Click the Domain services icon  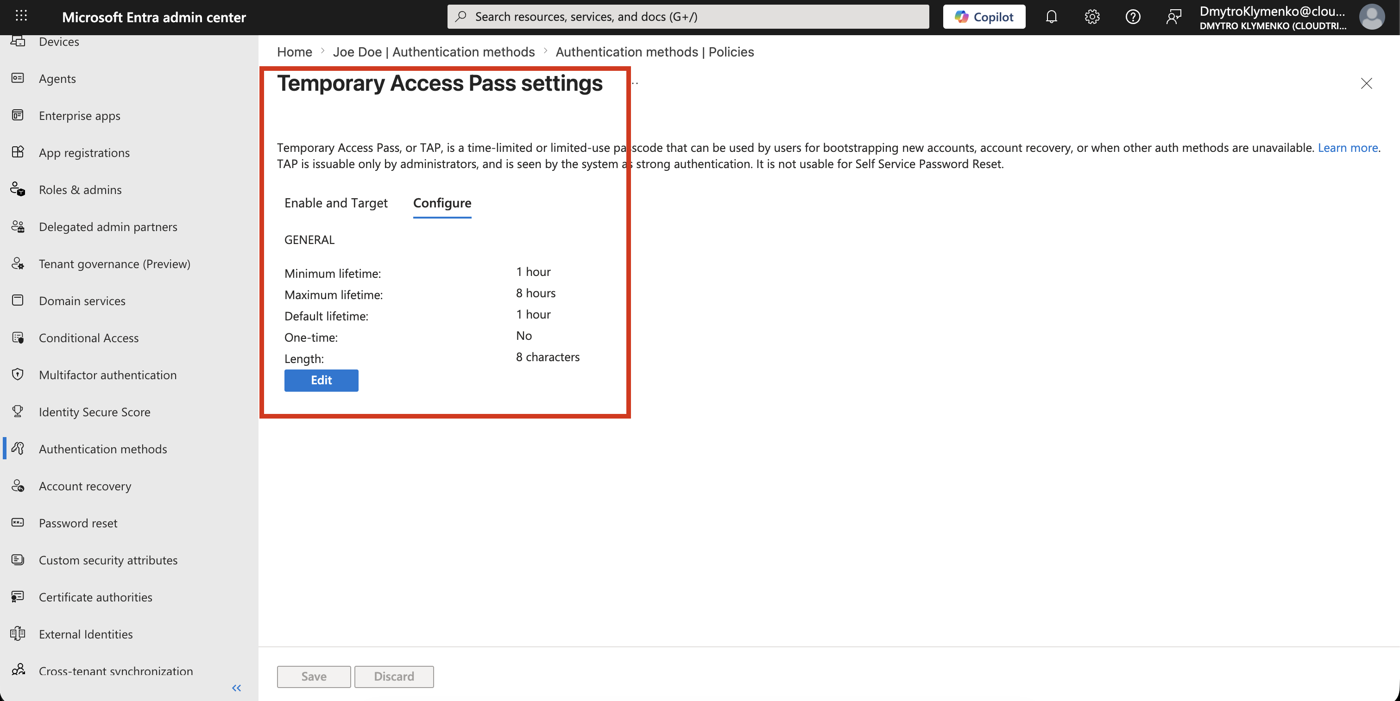click(x=18, y=300)
